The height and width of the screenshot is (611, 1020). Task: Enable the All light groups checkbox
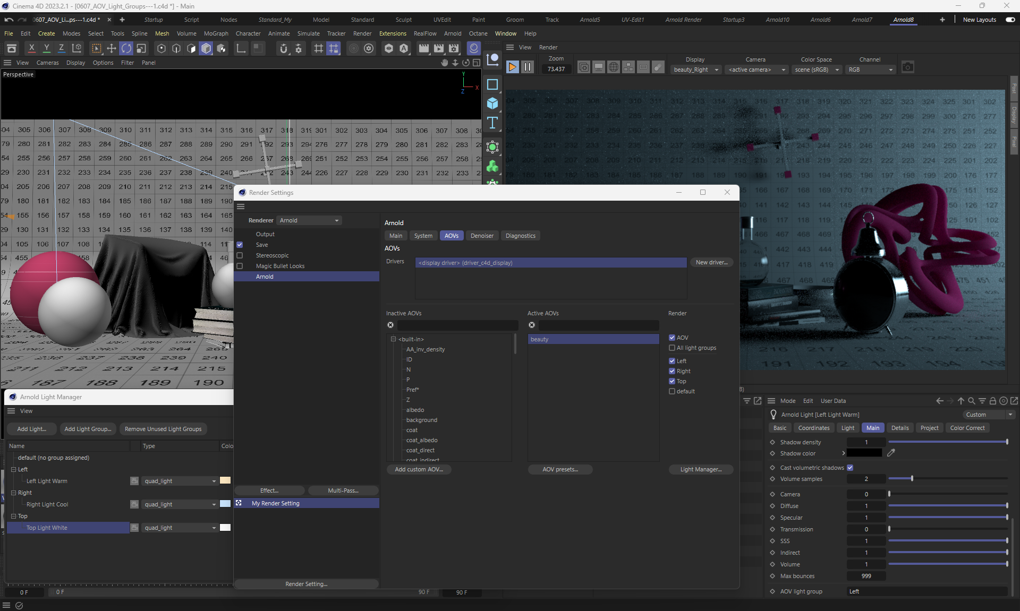672,348
